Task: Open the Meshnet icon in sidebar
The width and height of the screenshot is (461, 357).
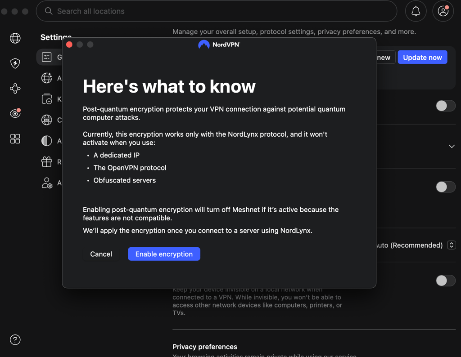Action: tap(15, 89)
